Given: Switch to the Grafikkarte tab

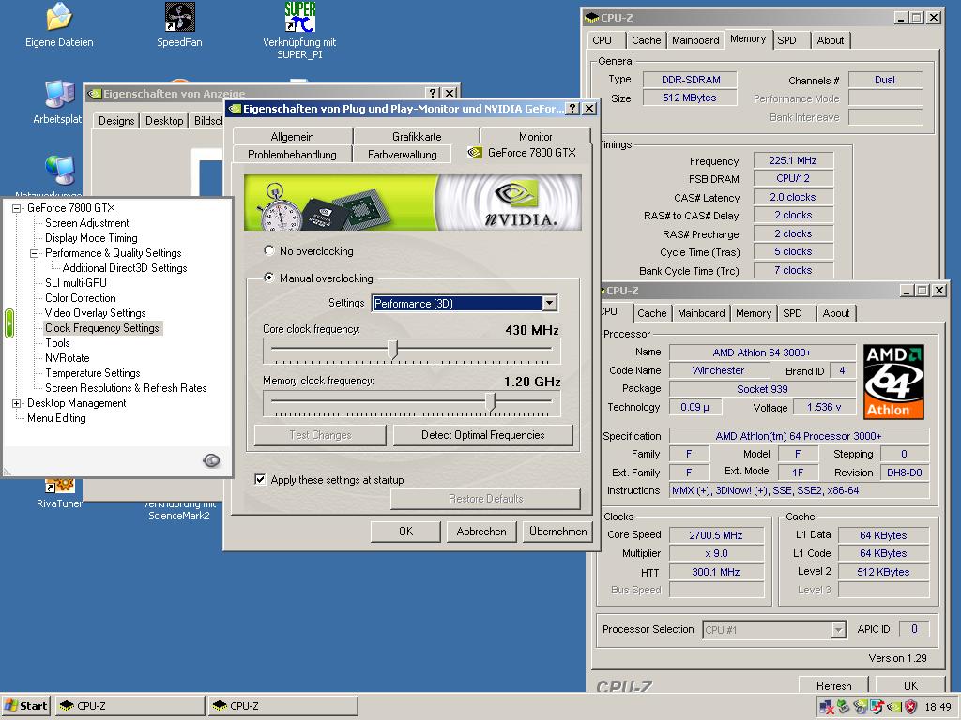Looking at the screenshot, I should point(417,137).
